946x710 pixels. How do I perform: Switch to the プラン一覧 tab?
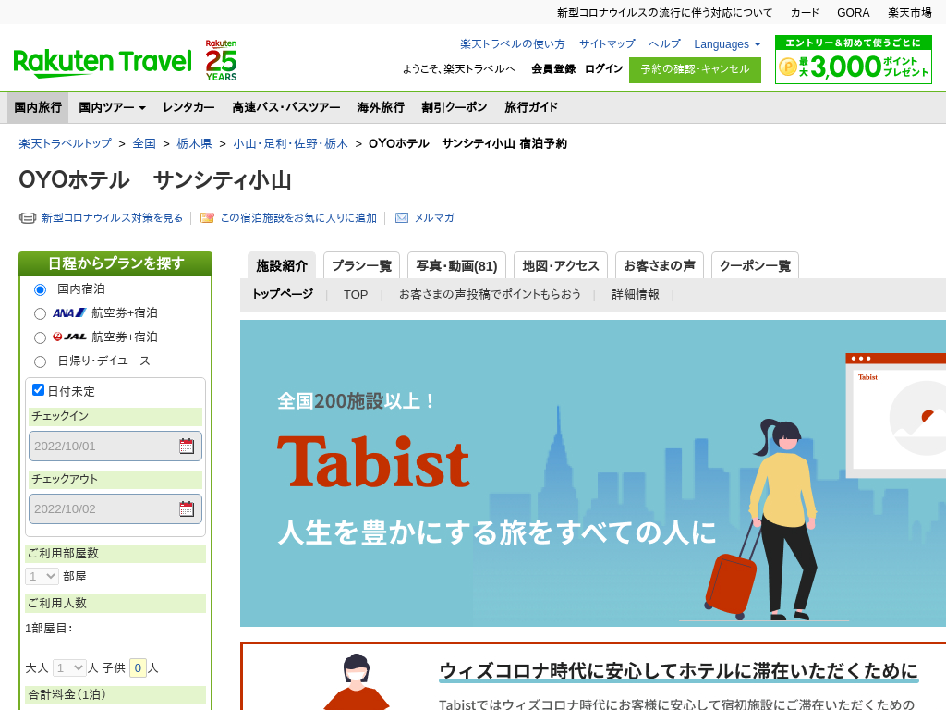[361, 265]
